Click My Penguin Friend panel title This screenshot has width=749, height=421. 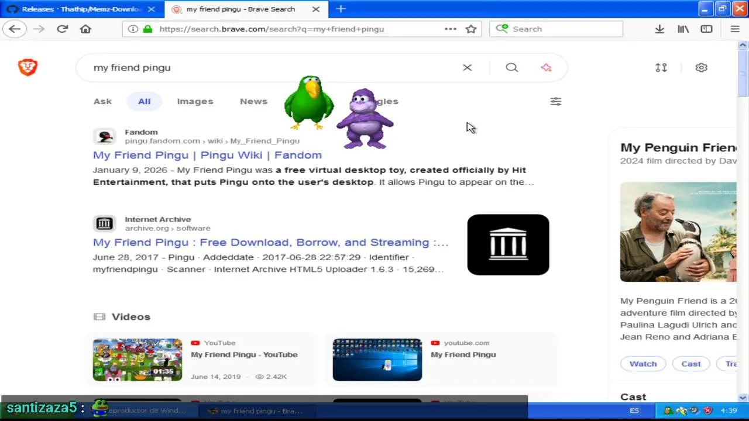[678, 147]
